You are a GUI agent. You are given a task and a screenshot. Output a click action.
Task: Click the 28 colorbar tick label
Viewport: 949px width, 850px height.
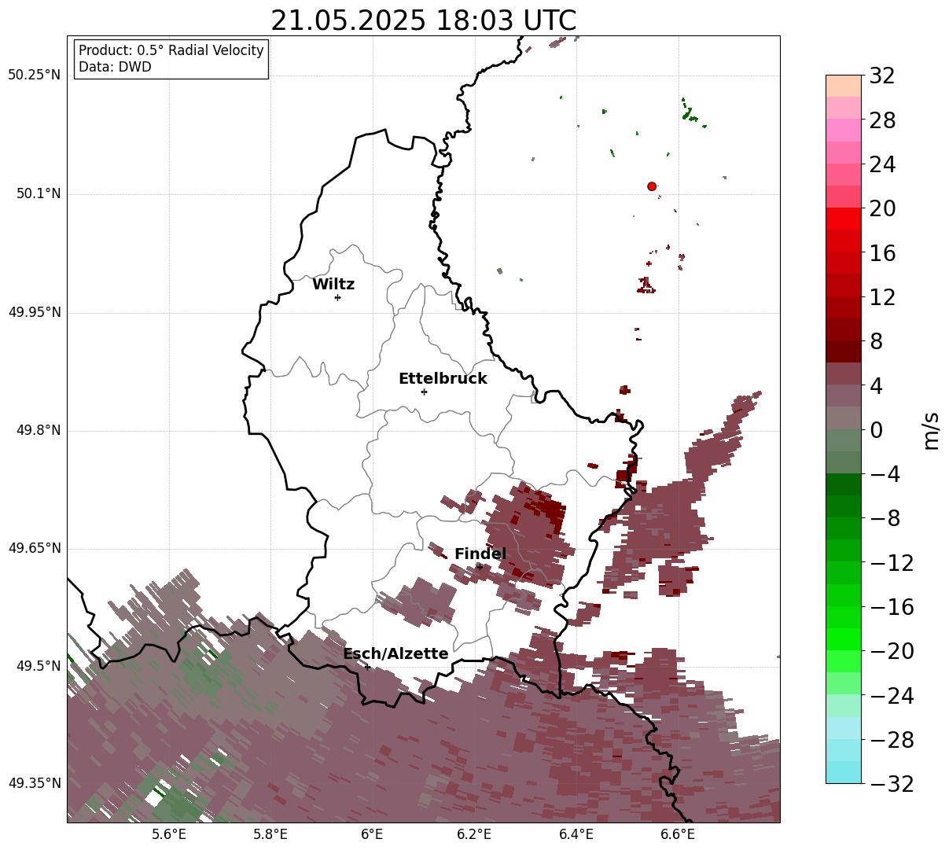882,121
